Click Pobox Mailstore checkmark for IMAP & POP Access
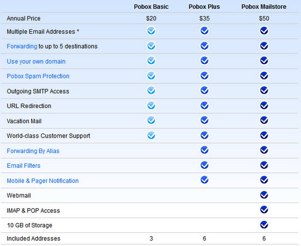The height and width of the screenshot is (246, 301). coord(264,210)
